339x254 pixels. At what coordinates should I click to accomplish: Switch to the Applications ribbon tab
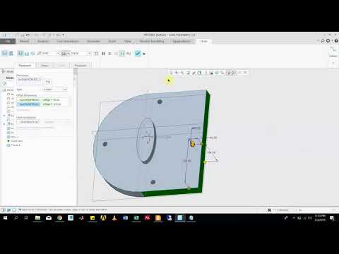click(x=182, y=41)
